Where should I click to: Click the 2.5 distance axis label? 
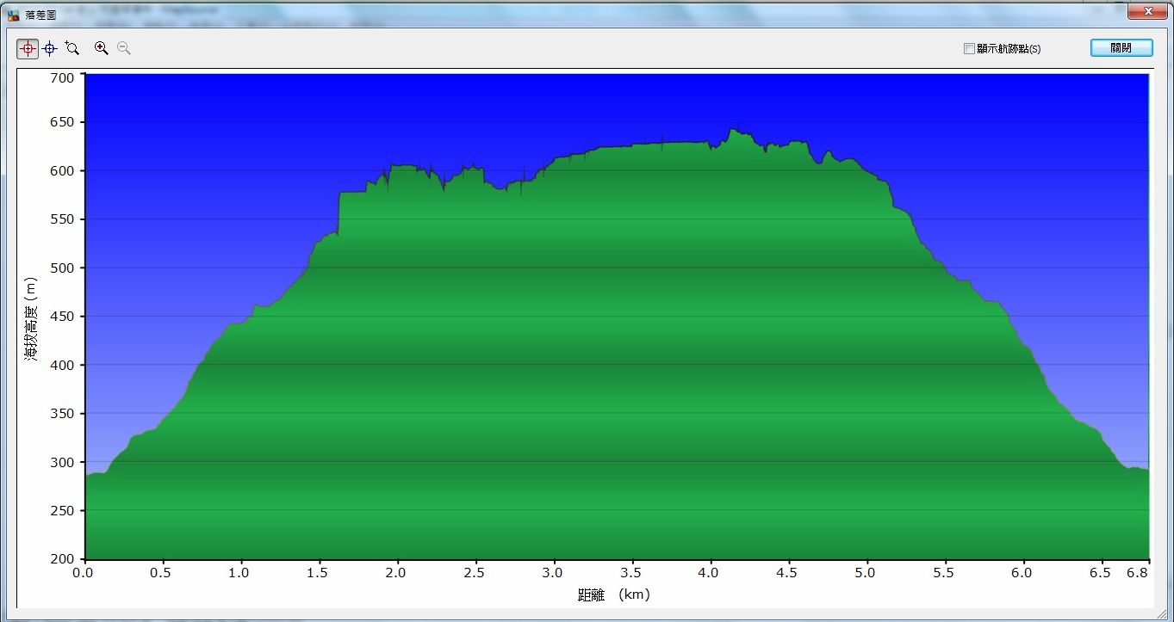pos(475,573)
